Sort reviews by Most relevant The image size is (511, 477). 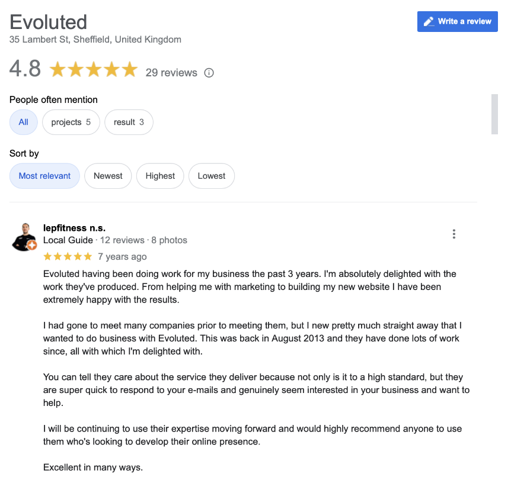44,176
